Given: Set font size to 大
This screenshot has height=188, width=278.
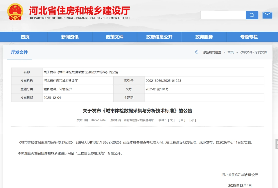Looking at the screenshot, I should pos(171,120).
